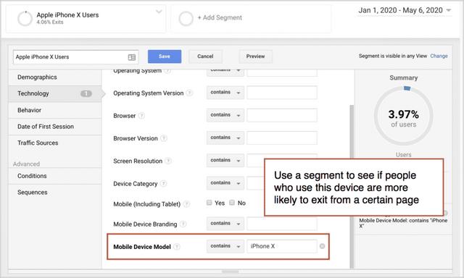The image size is (464, 278).
Task: Open Device Category contains dropdown
Action: click(x=225, y=183)
